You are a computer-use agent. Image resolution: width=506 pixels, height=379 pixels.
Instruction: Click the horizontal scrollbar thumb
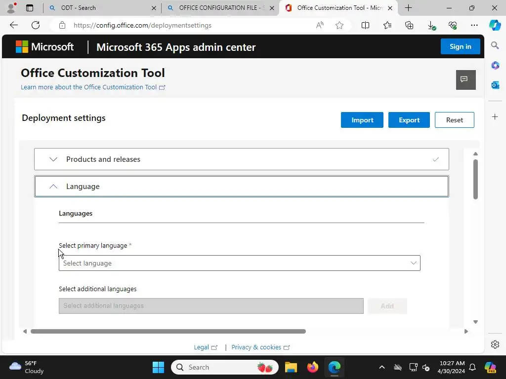click(168, 331)
